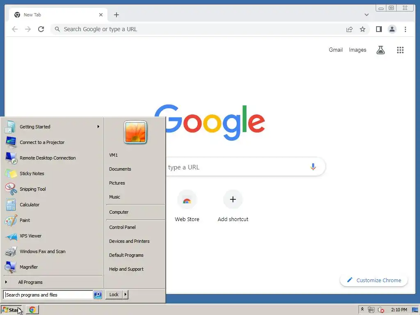Click the Google search box
The height and width of the screenshot is (315, 420).
(245, 167)
